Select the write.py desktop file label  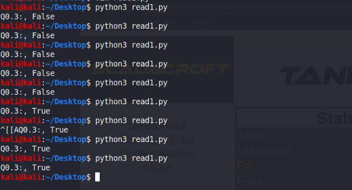point(24,187)
